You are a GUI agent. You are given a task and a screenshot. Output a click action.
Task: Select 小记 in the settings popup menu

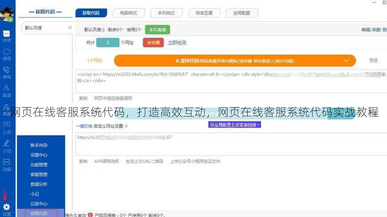tap(35, 194)
